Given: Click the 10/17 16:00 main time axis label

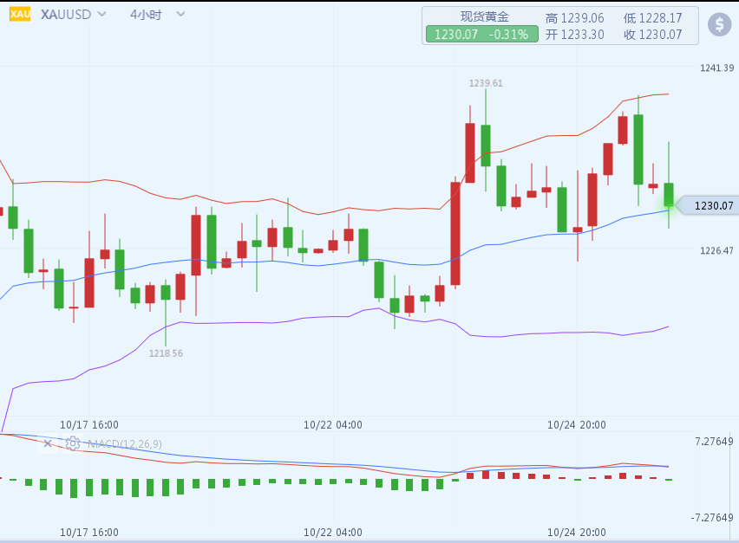Looking at the screenshot, I should pyautogui.click(x=89, y=424).
